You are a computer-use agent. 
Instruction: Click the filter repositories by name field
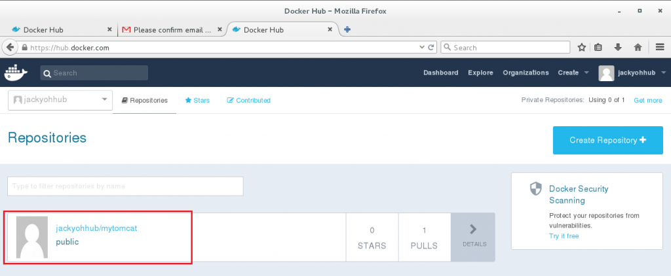pyautogui.click(x=125, y=186)
